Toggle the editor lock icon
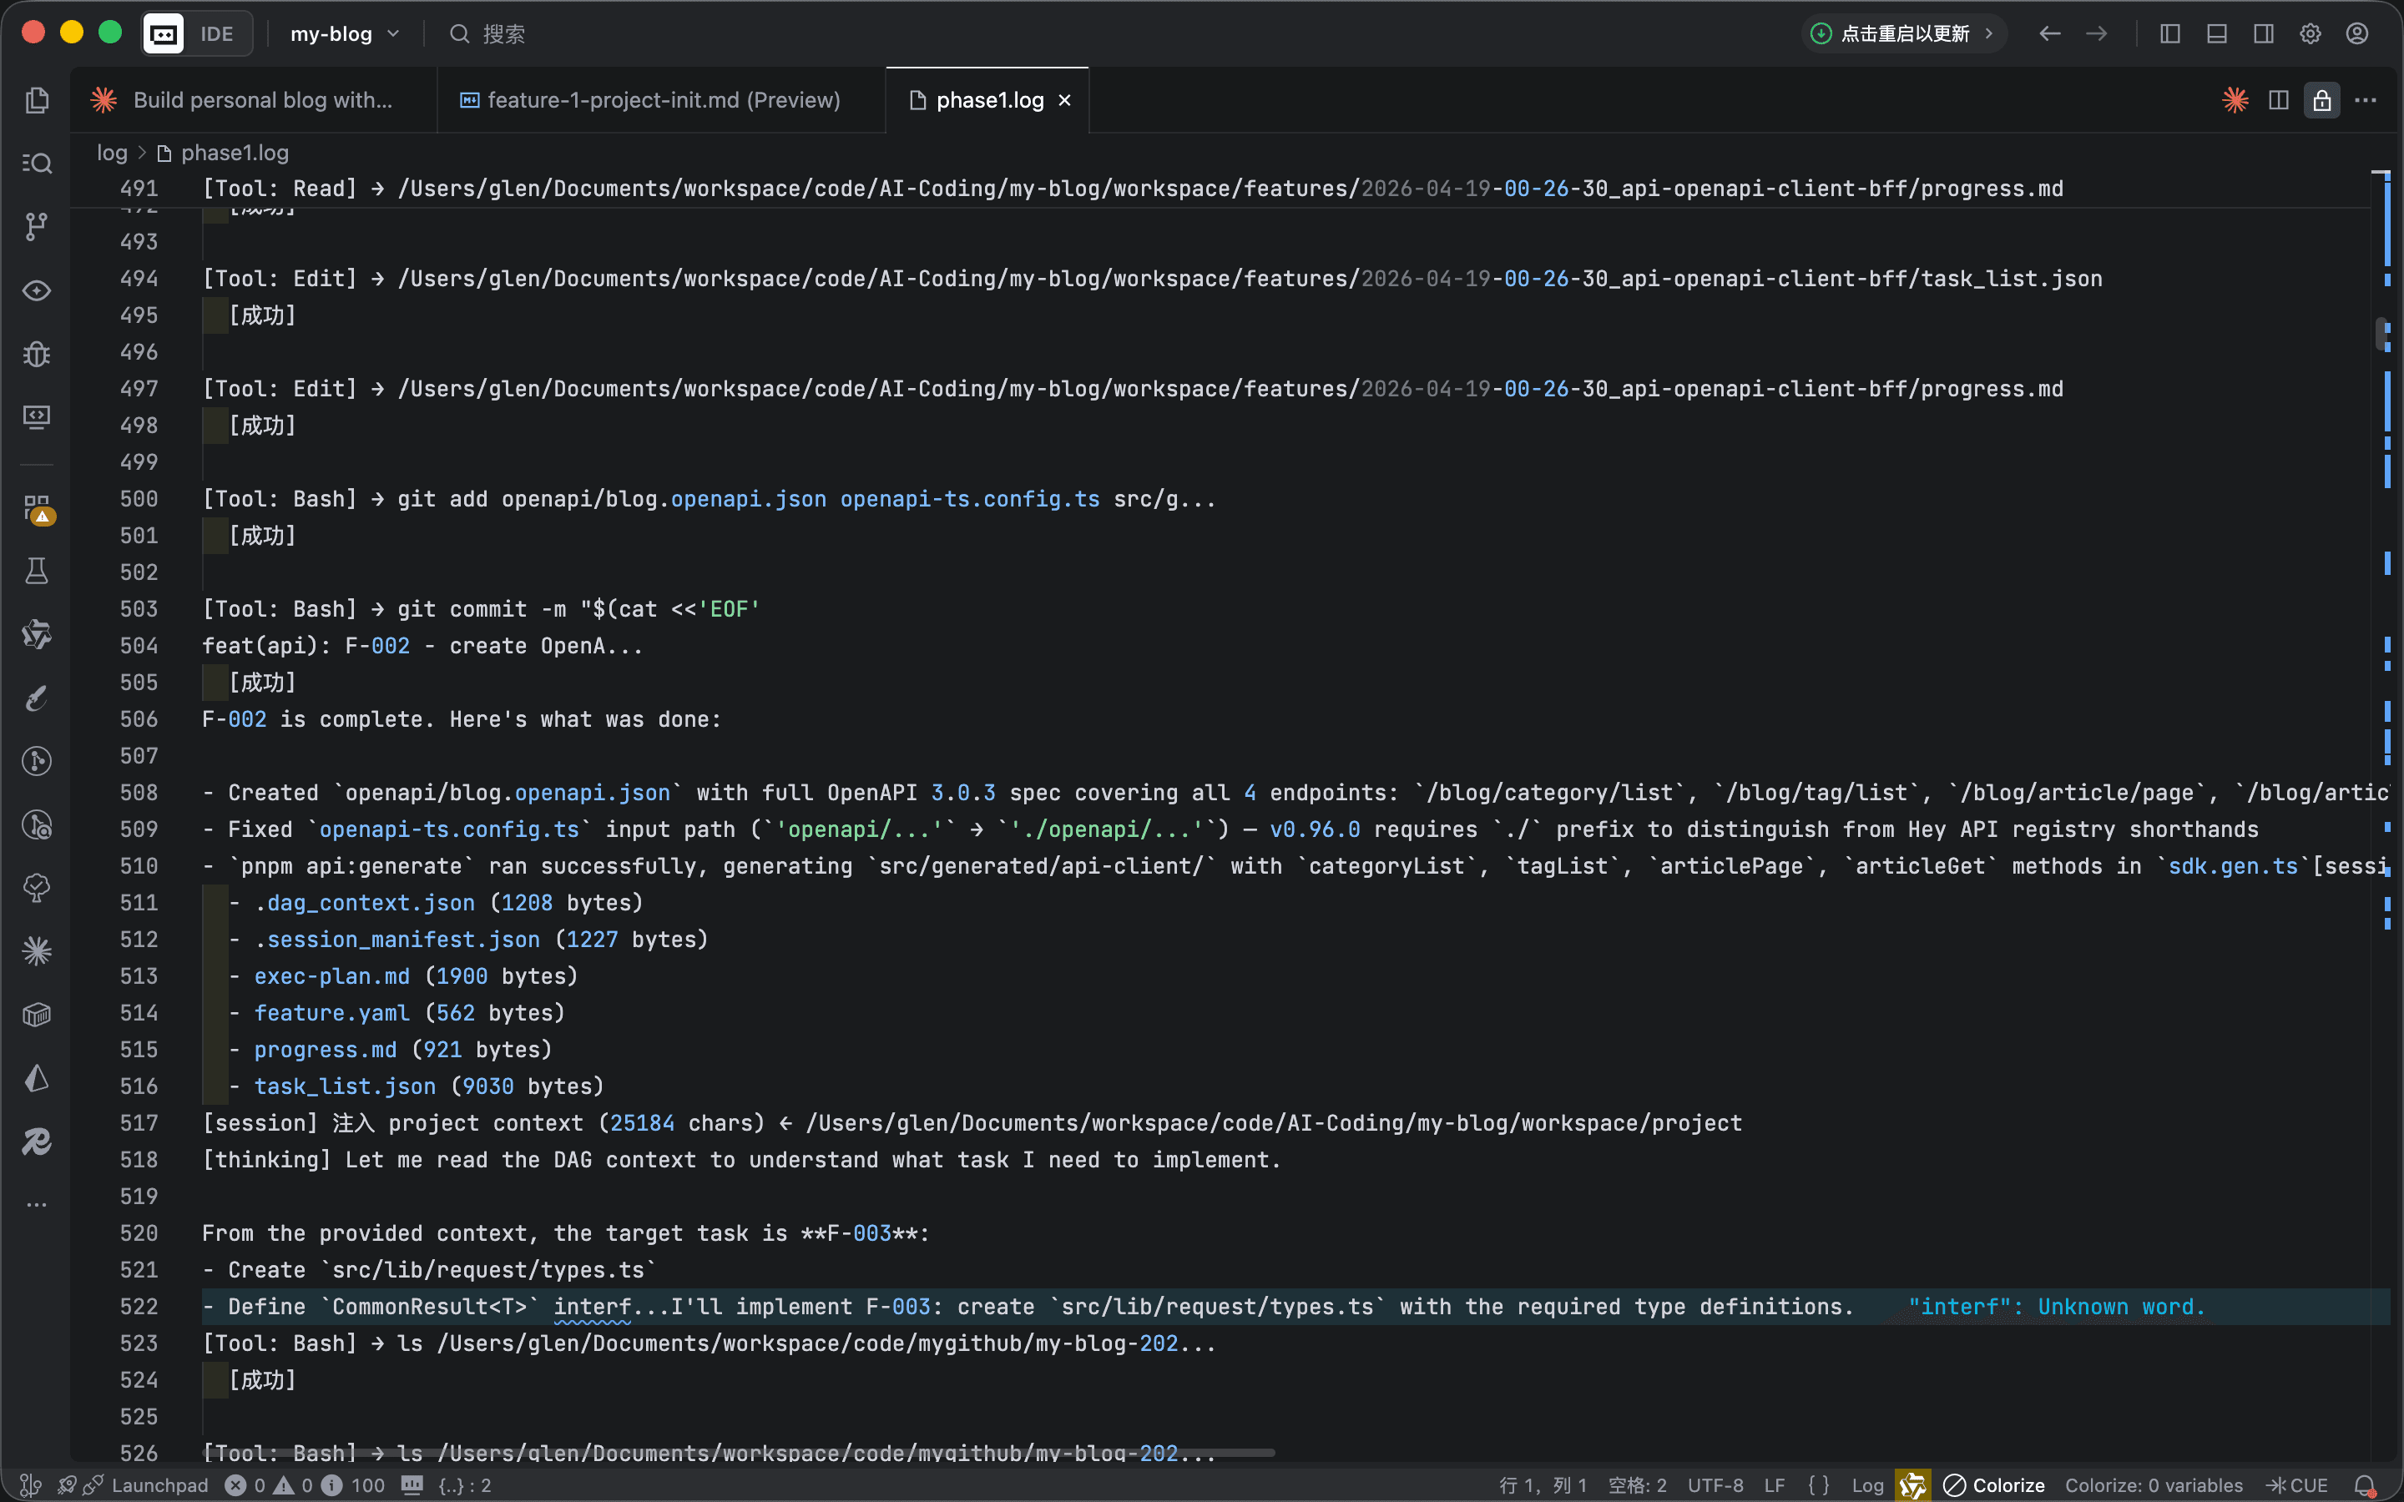 [2321, 100]
